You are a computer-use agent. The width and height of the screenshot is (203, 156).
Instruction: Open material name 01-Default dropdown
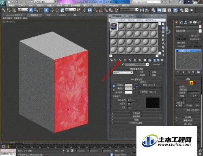(x=148, y=65)
